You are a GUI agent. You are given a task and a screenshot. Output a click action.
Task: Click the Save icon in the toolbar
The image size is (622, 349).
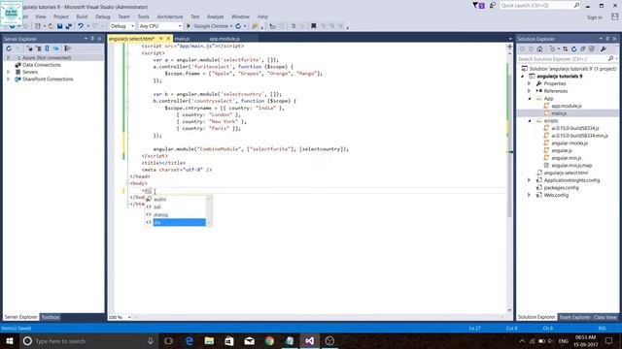(x=59, y=26)
